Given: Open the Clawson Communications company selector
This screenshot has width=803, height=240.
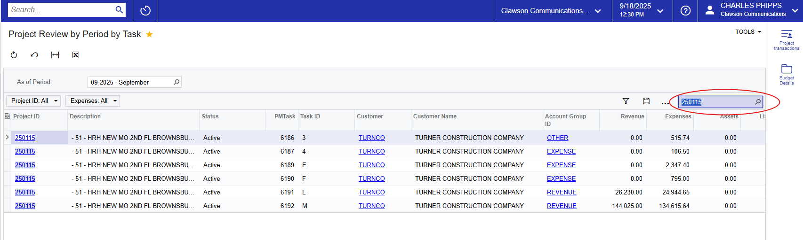Looking at the screenshot, I should click(x=551, y=11).
